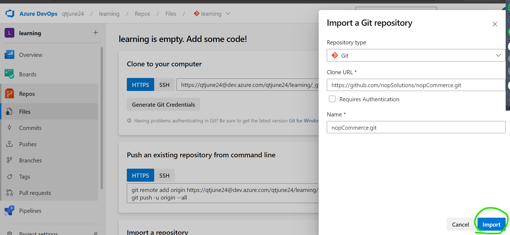Select the Repos icon in sidebar
The height and width of the screenshot is (235, 510).
click(9, 94)
